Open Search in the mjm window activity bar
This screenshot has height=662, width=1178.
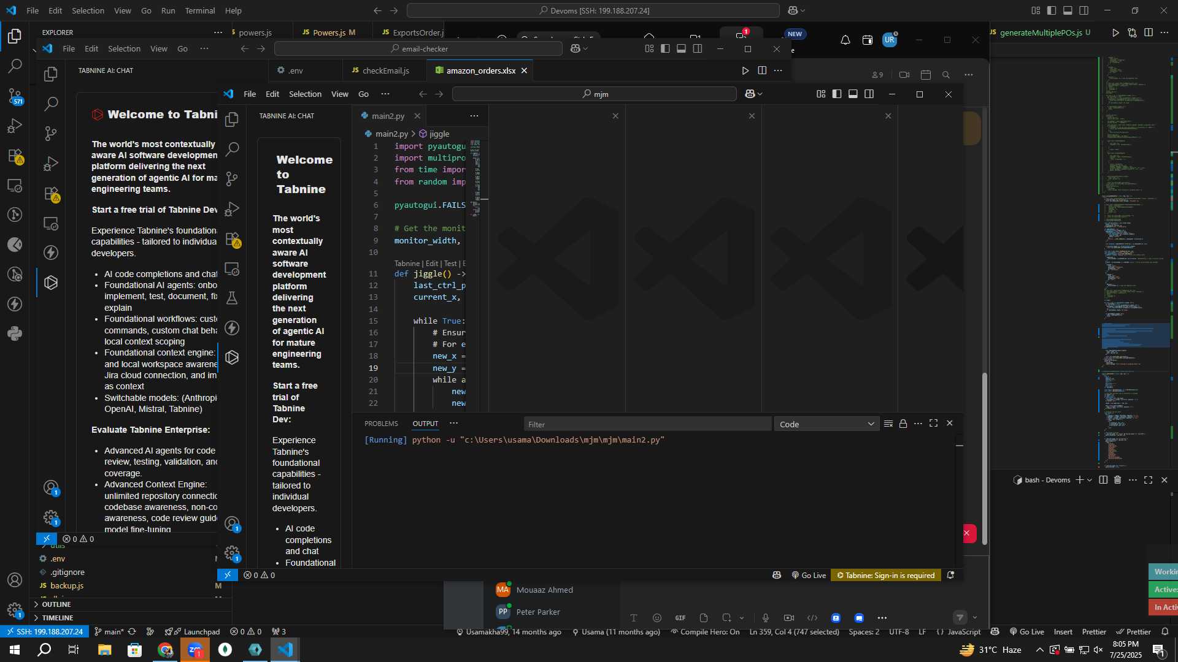[232, 149]
